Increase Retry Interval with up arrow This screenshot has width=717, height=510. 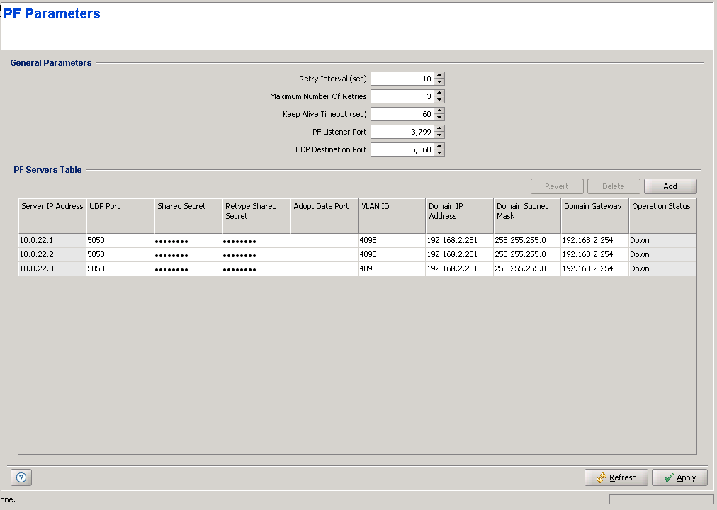(439, 76)
